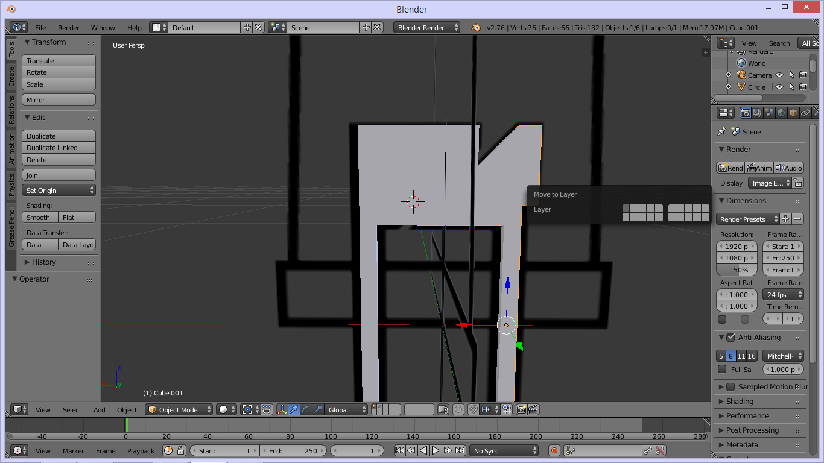Open the Blender Render engine dropdown

pos(426,27)
